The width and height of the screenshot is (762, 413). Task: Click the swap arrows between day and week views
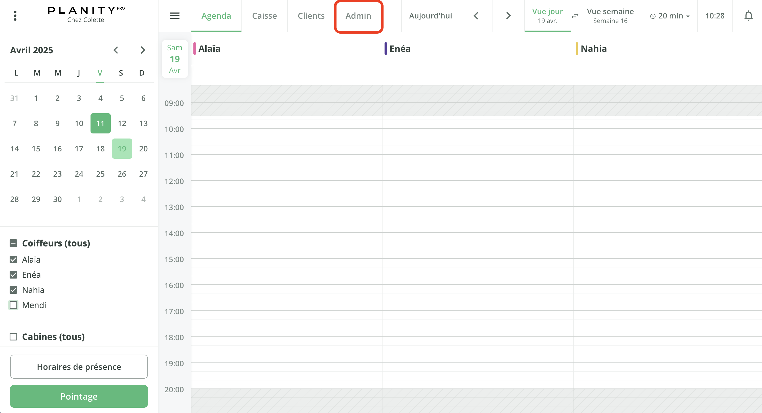(x=575, y=16)
